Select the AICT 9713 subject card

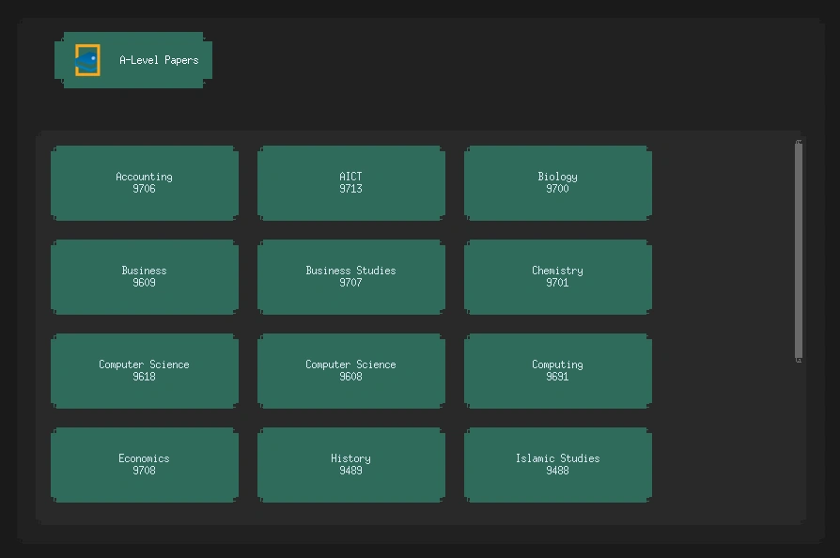coord(350,183)
